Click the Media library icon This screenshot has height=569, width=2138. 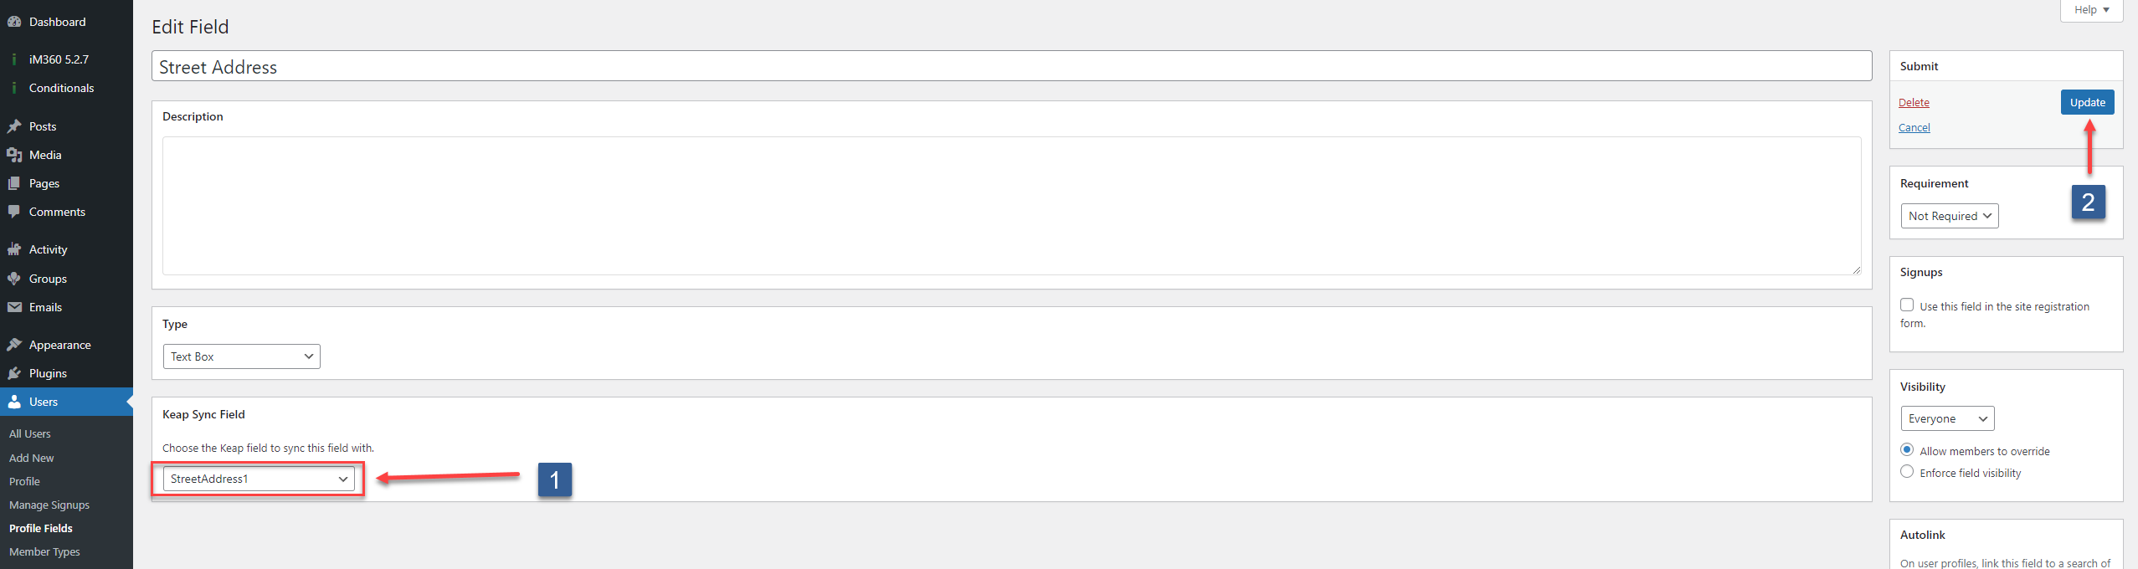[x=15, y=154]
